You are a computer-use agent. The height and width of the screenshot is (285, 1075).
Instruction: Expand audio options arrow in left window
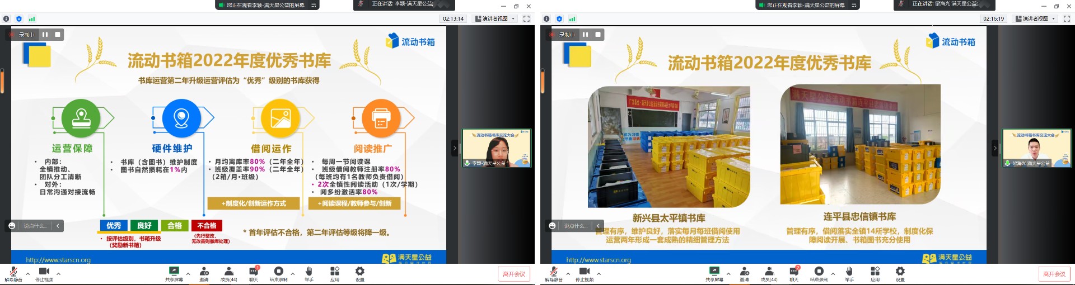coord(28,274)
